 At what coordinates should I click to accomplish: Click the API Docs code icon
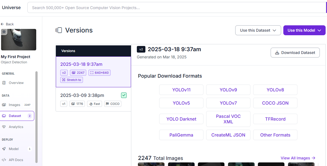pyautogui.click(x=4, y=160)
